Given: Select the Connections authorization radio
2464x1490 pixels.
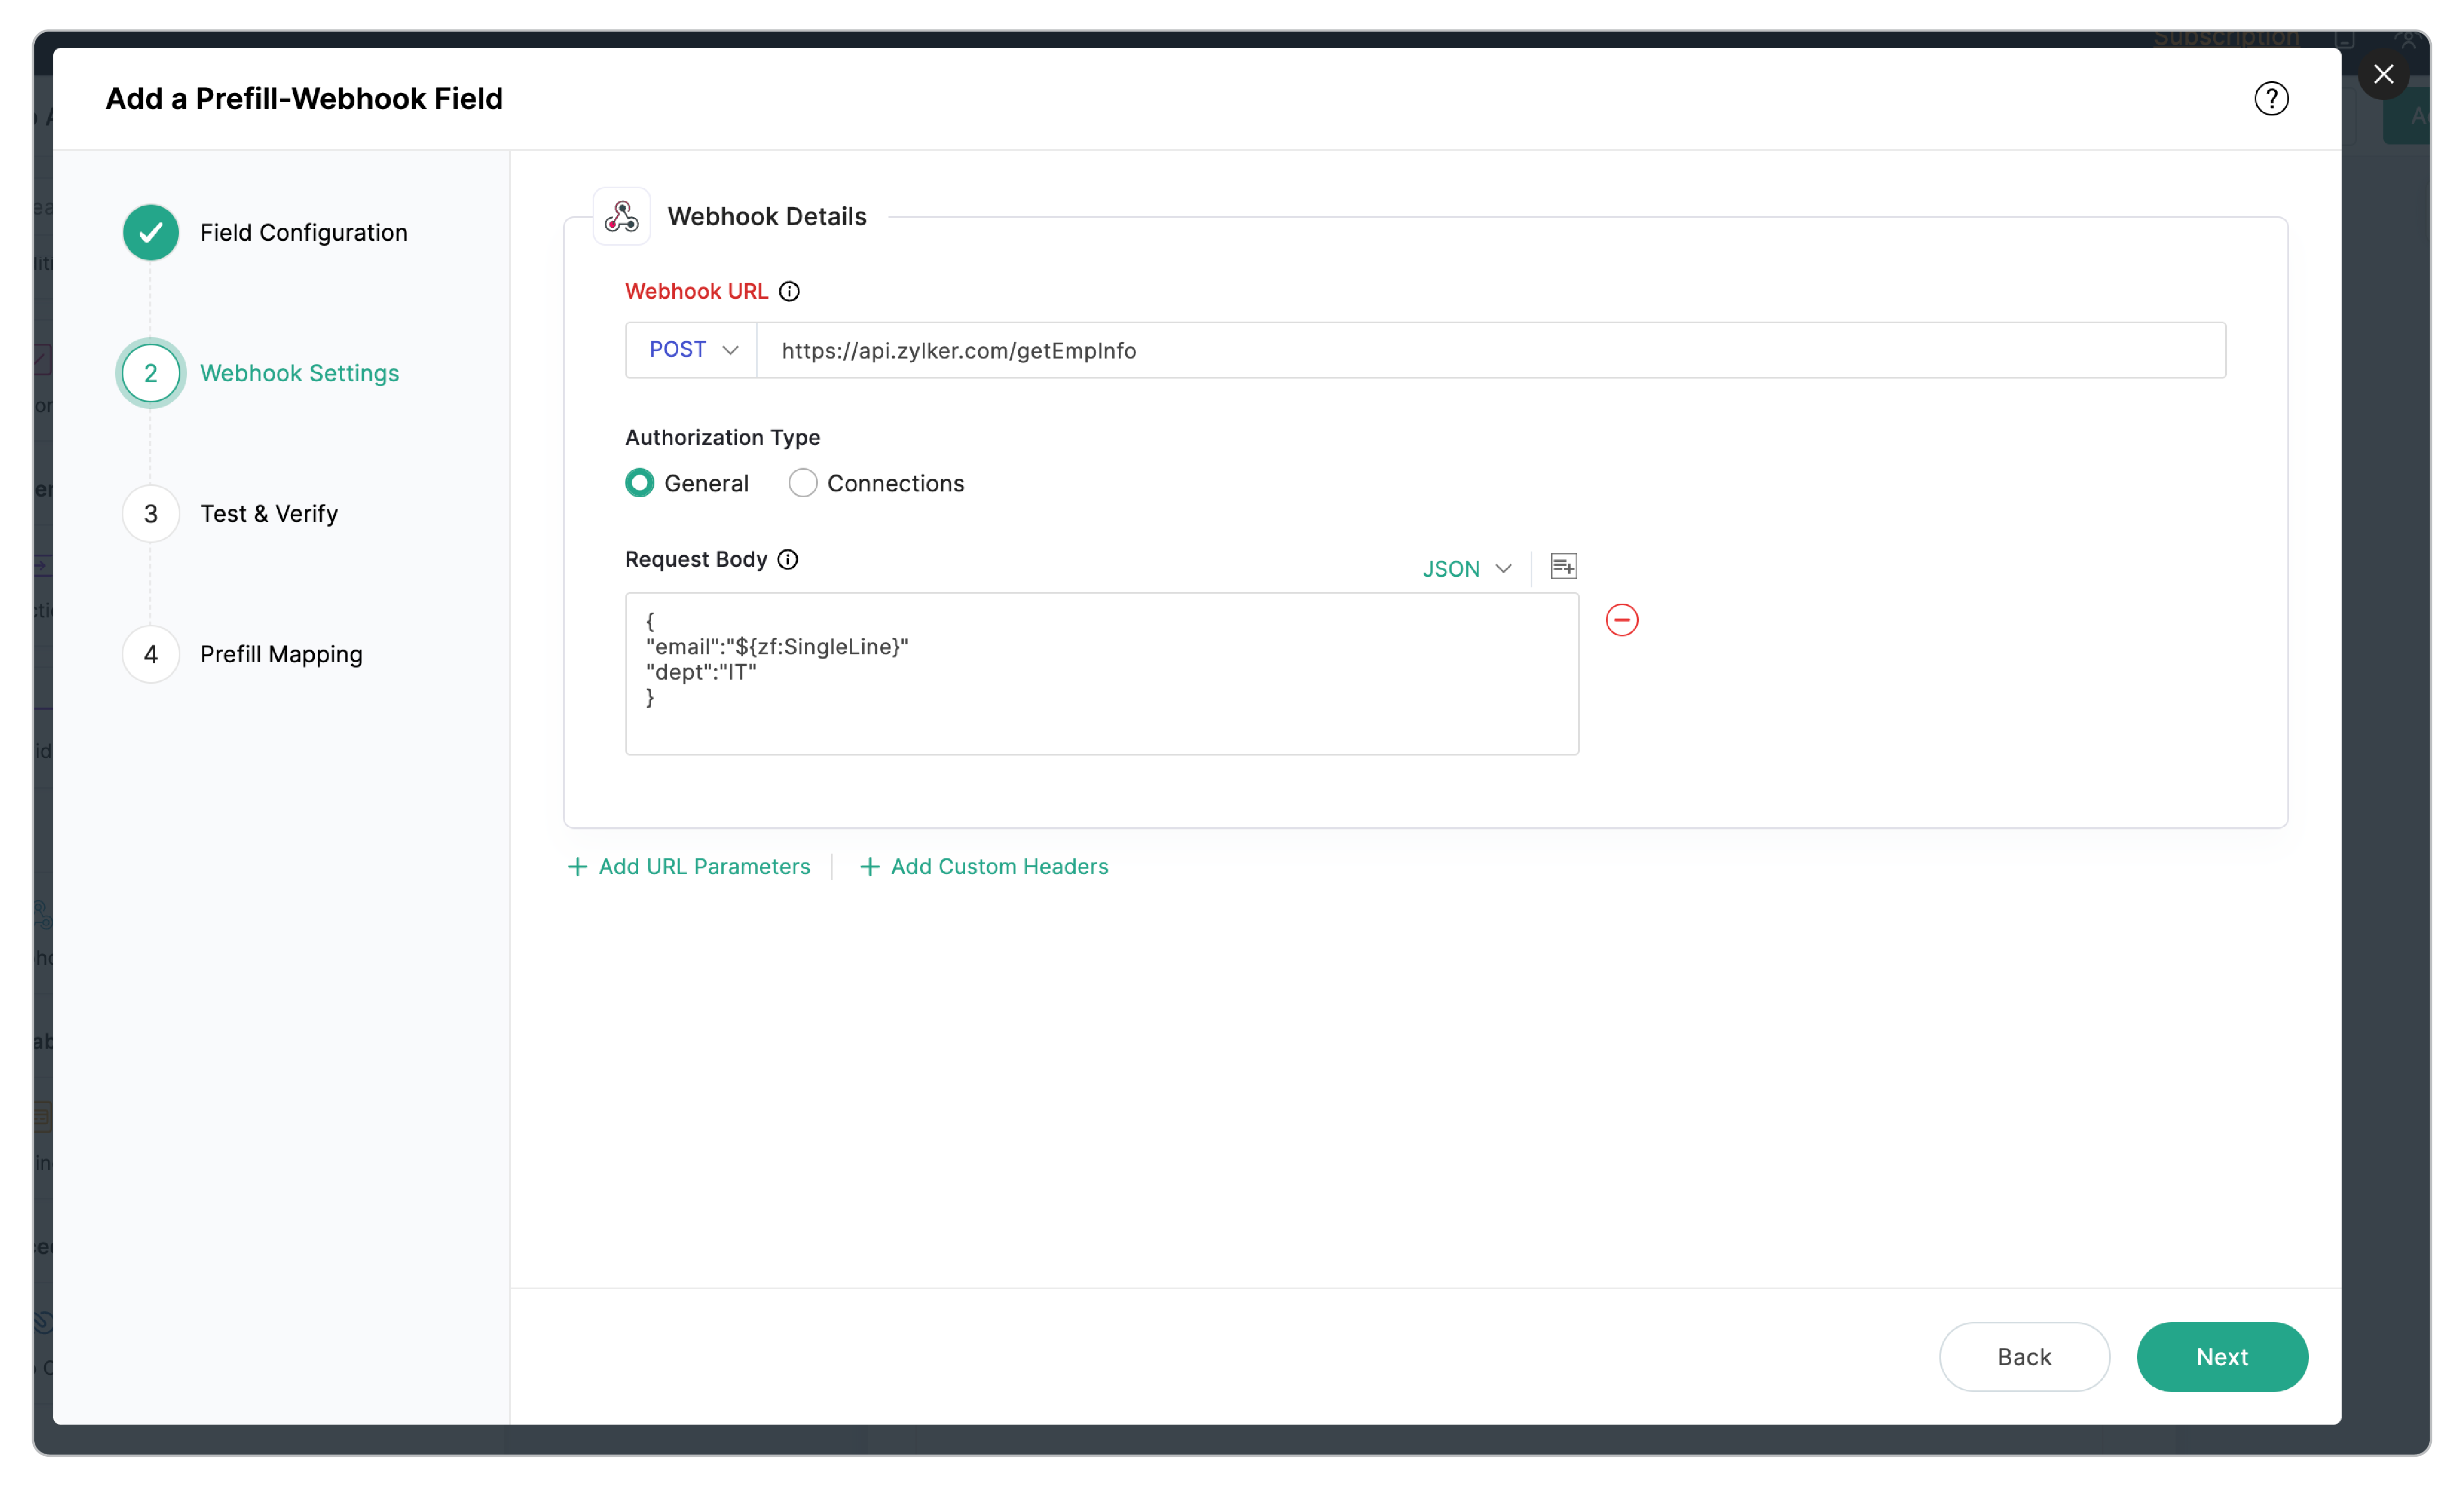Looking at the screenshot, I should coord(802,483).
